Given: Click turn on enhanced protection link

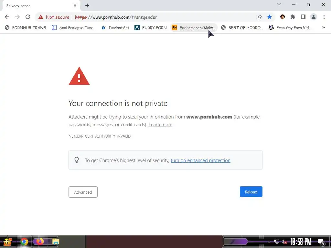Looking at the screenshot, I should click(200, 160).
